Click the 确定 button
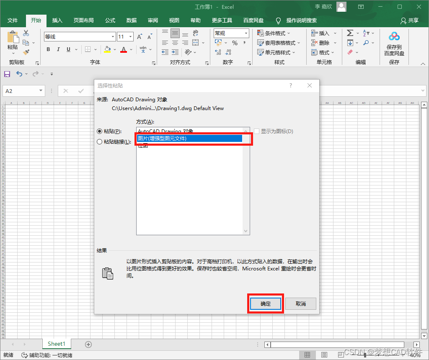Screen dimensions: 429x360 [265, 303]
